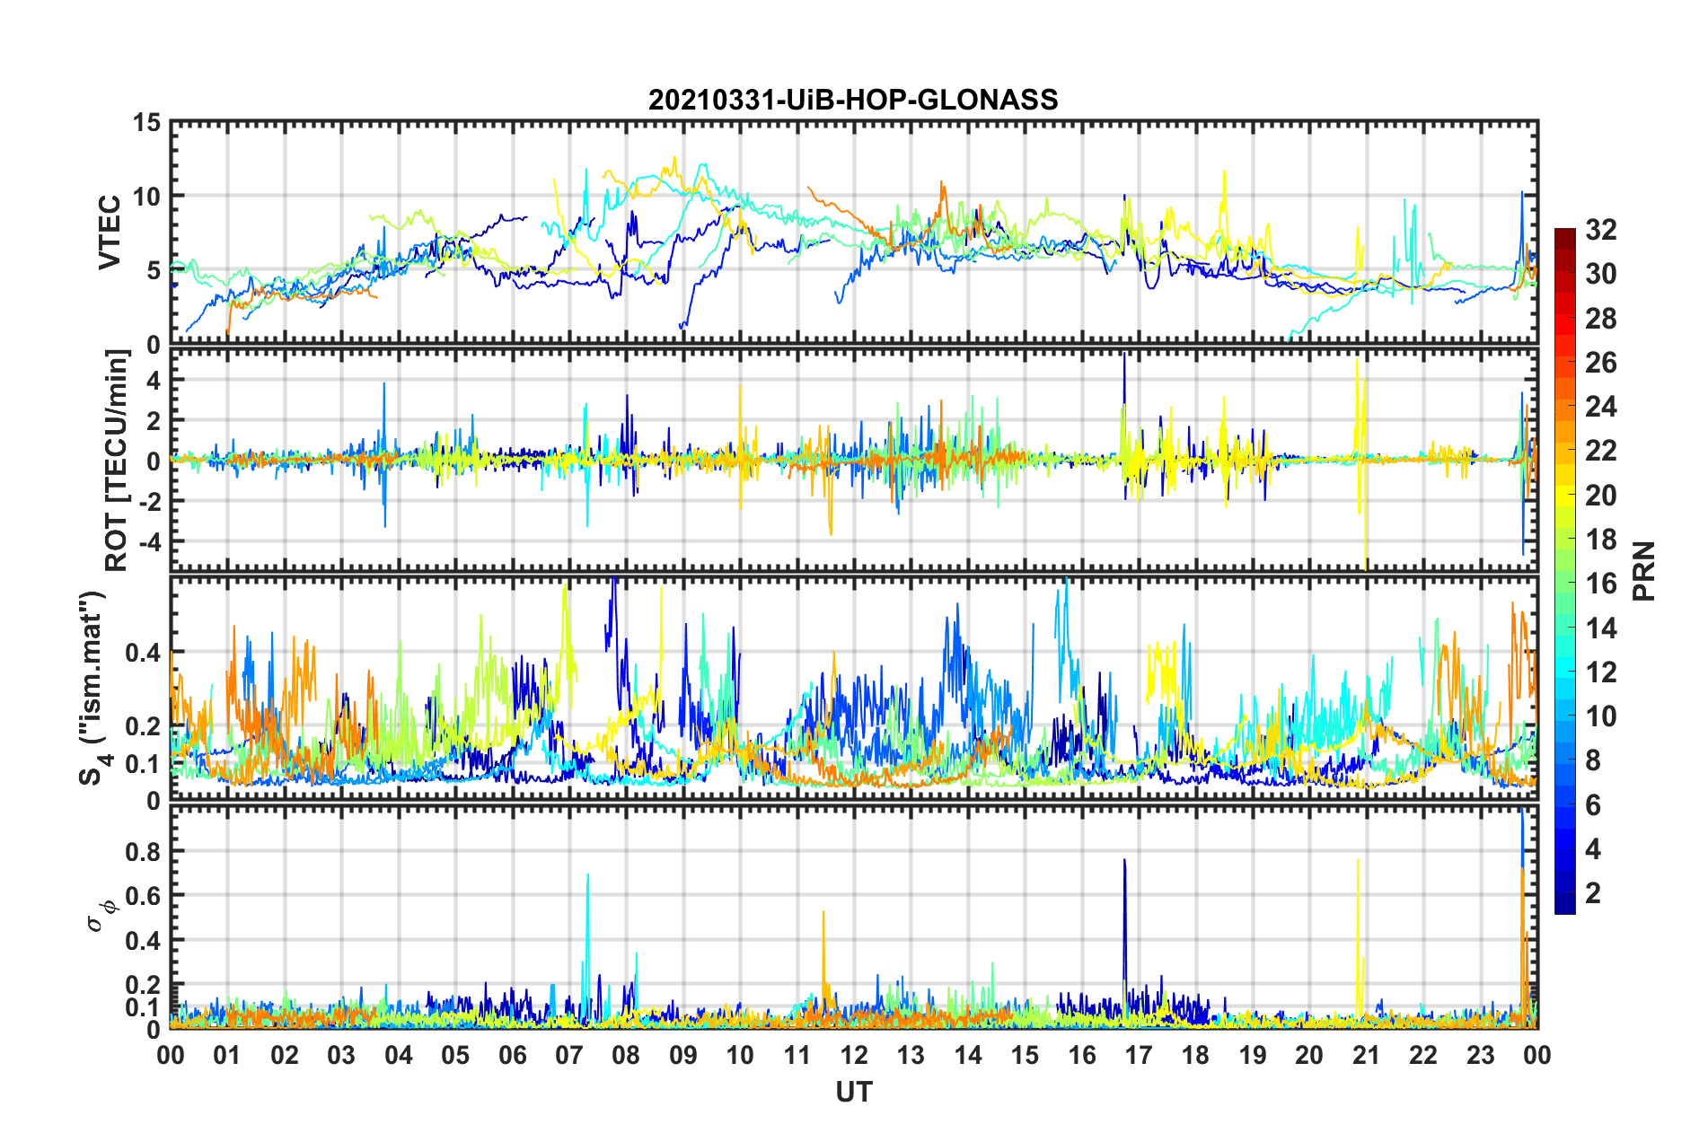1708x1142 pixels.
Task: Click colorbar tick label 24
Action: coord(1600,407)
